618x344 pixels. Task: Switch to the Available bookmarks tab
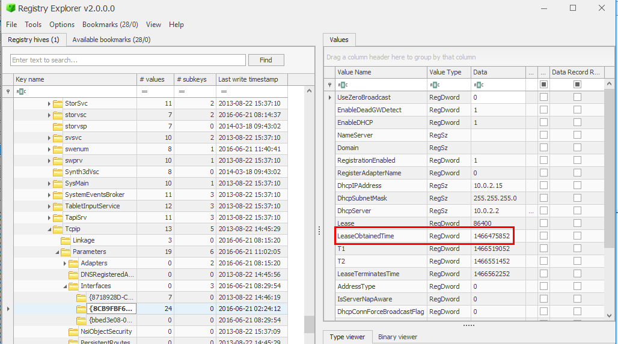click(111, 40)
